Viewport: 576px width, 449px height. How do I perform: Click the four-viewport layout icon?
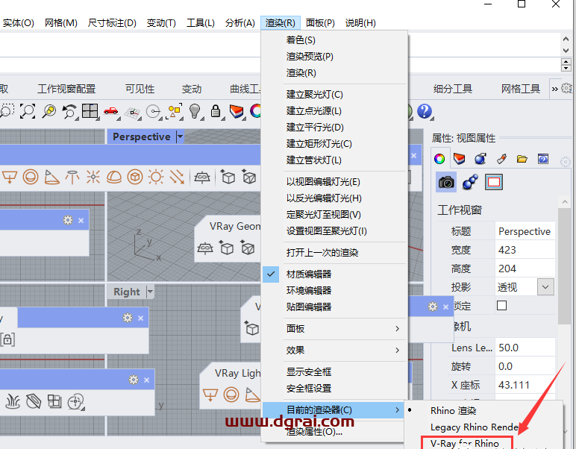point(90,111)
